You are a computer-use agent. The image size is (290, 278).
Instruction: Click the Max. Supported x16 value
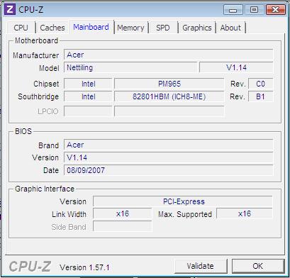tap(245, 214)
